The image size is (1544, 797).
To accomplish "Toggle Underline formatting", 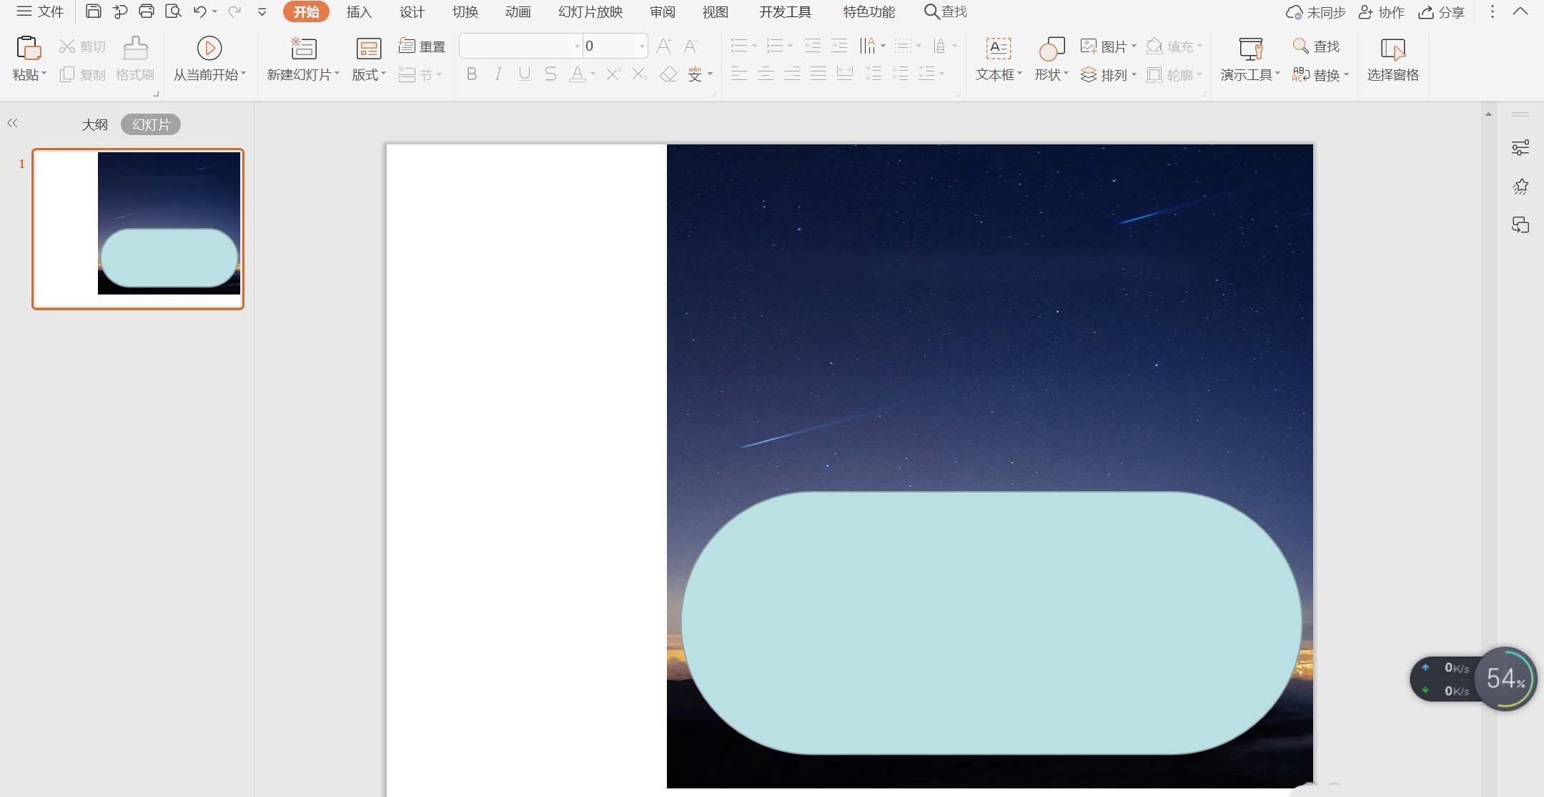I will [525, 74].
